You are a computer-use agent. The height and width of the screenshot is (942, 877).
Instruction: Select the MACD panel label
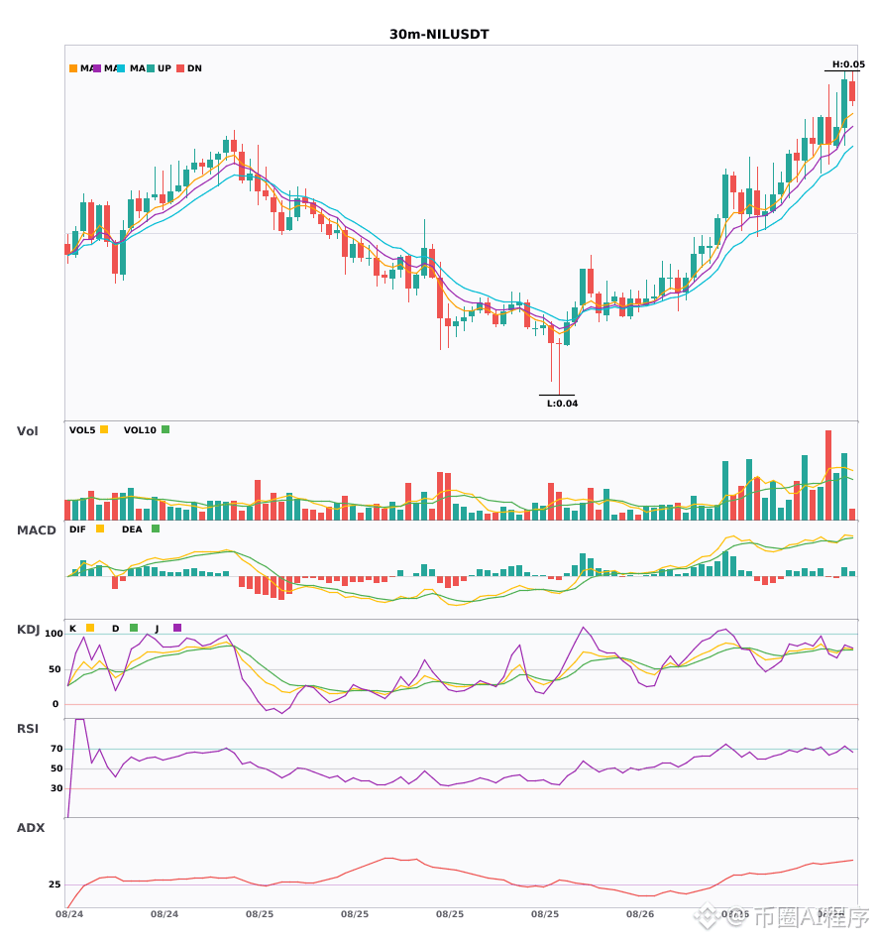(x=36, y=530)
